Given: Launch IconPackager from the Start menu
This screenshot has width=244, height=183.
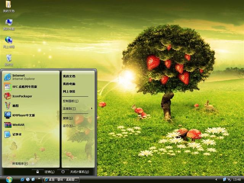Looking at the screenshot, I should (x=22, y=96).
